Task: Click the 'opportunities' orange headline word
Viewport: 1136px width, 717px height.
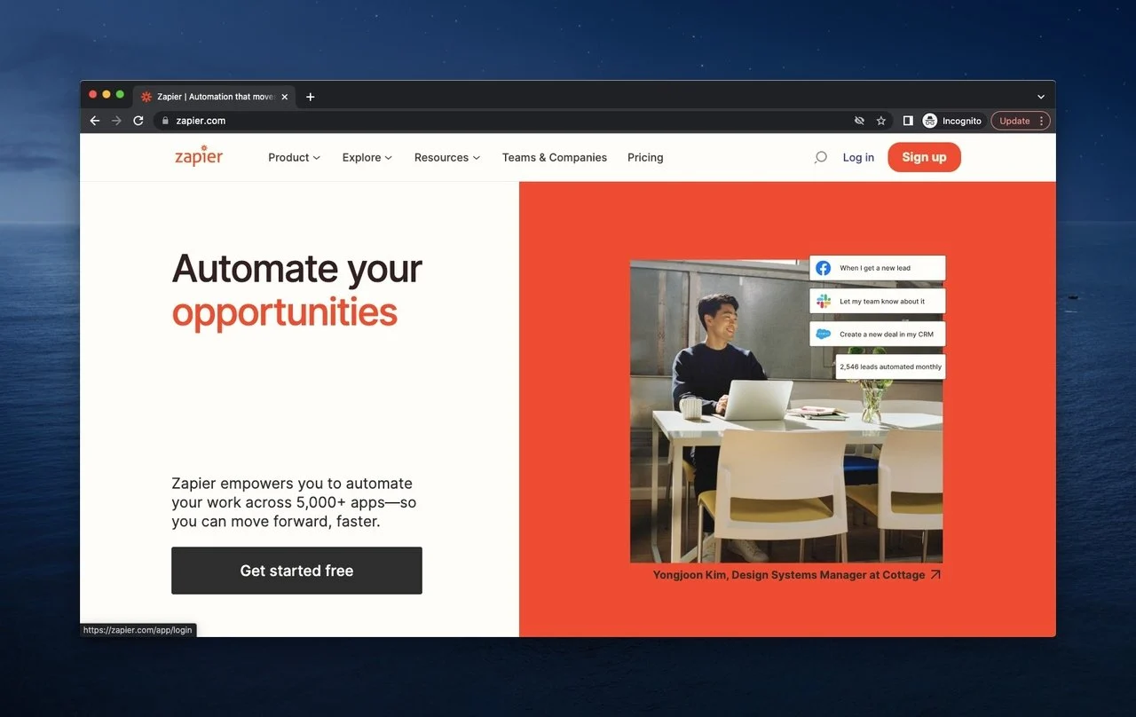Action: (285, 313)
